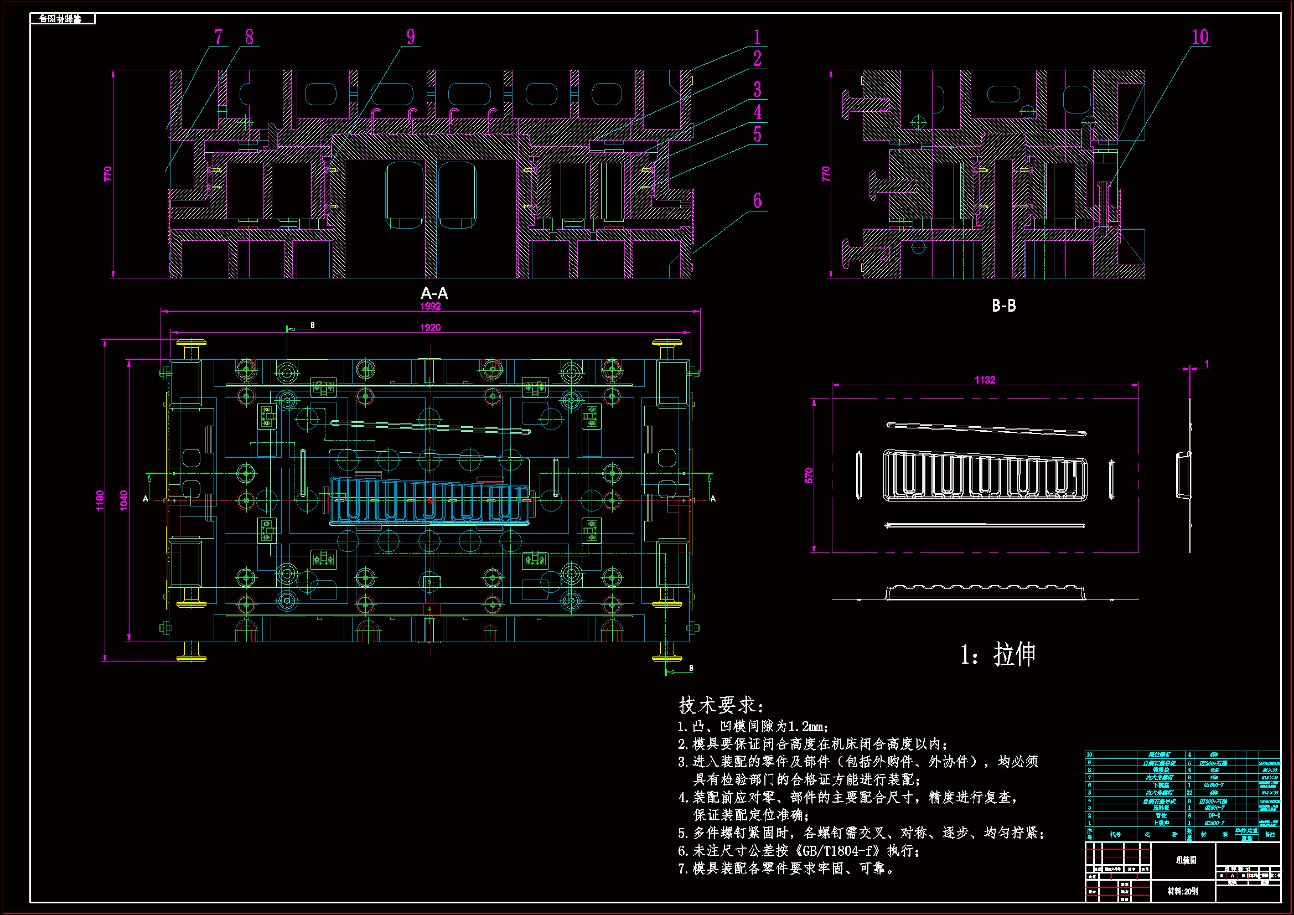Viewport: 1294px width, 915px height.
Task: Click the 1992 overall width dimension
Action: (x=430, y=306)
